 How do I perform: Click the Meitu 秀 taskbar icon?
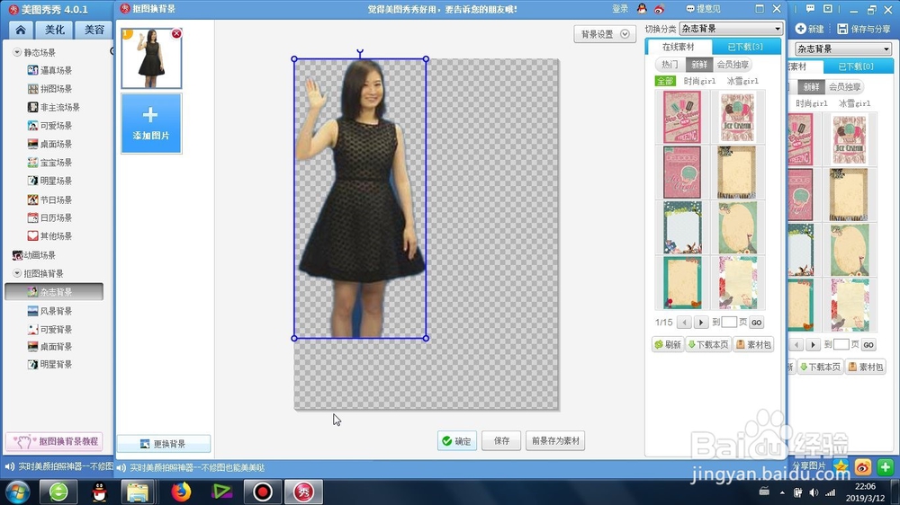[x=303, y=492]
